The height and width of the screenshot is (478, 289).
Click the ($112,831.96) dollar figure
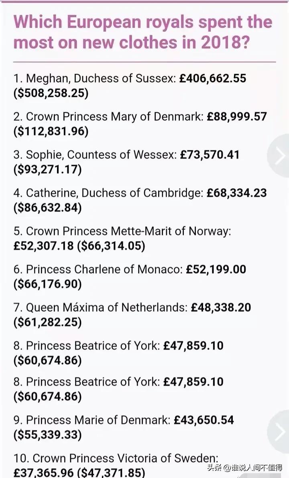click(x=51, y=131)
